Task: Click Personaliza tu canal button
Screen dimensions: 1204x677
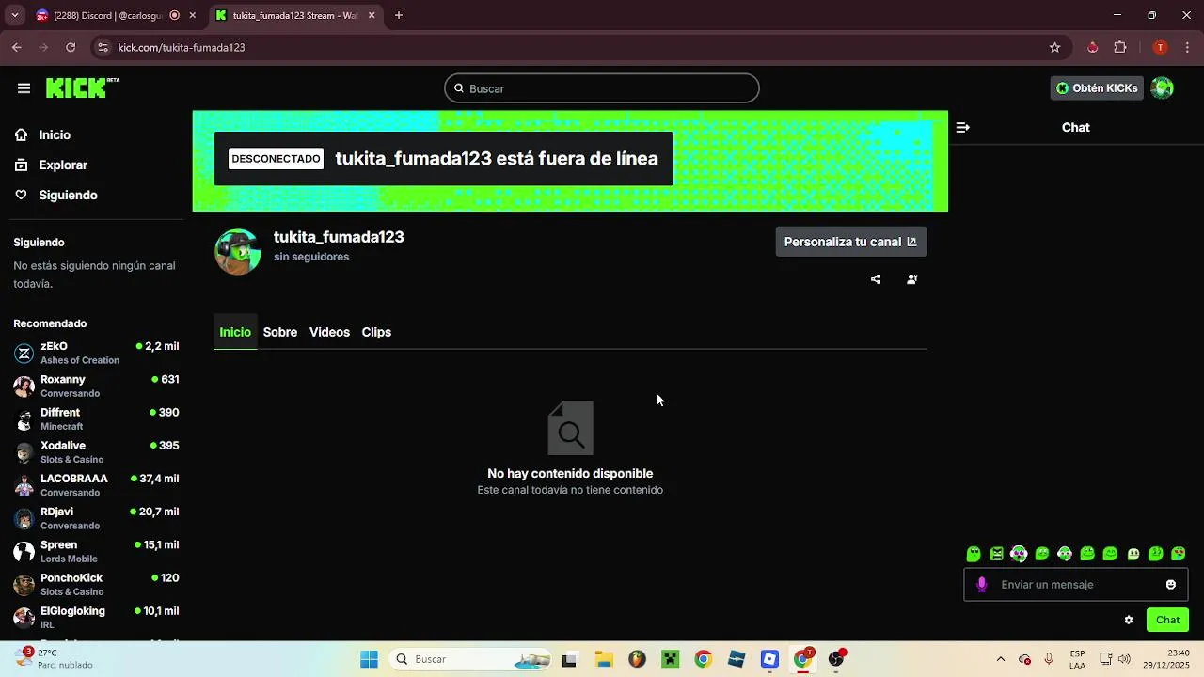Action: coord(850,242)
